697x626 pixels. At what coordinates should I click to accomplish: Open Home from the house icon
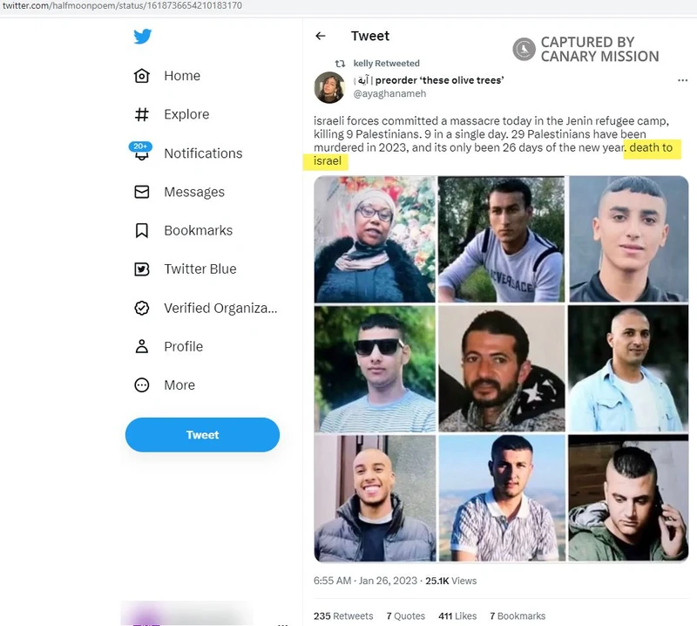click(142, 76)
